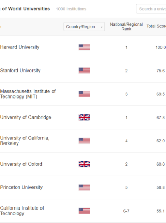Open the Harvard University link
This screenshot has width=166, height=223.
[x=20, y=47]
